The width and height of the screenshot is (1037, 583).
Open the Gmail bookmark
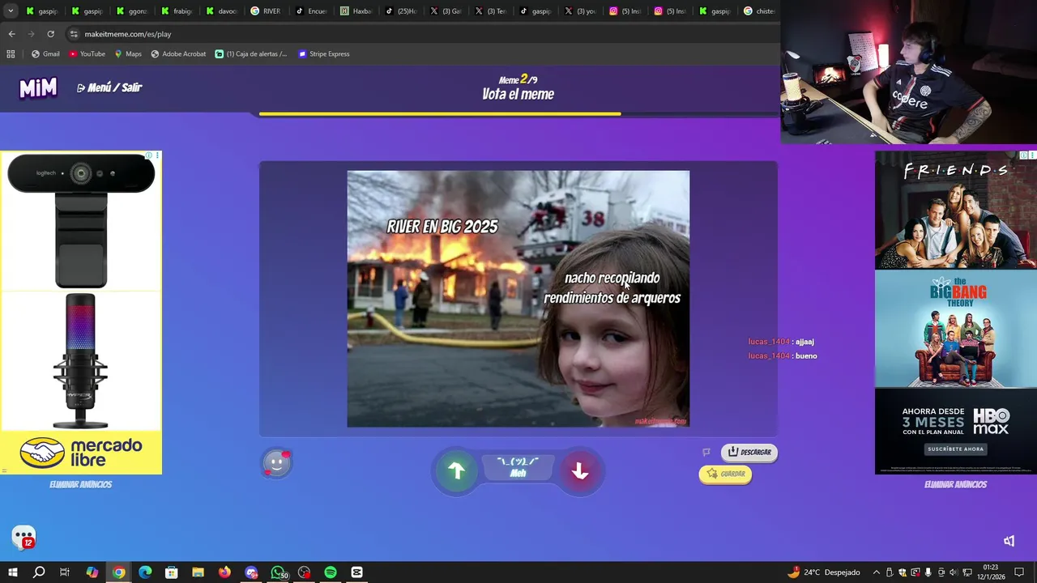pyautogui.click(x=45, y=54)
